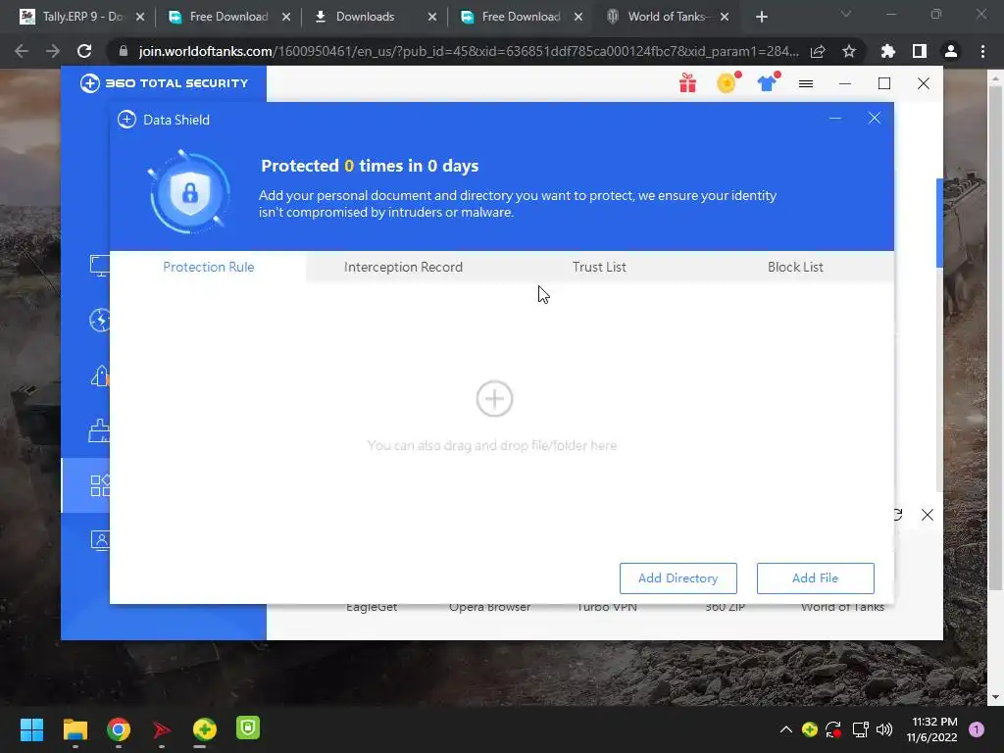The width and height of the screenshot is (1004, 753).
Task: Open a new Chrome tab
Action: click(x=761, y=17)
